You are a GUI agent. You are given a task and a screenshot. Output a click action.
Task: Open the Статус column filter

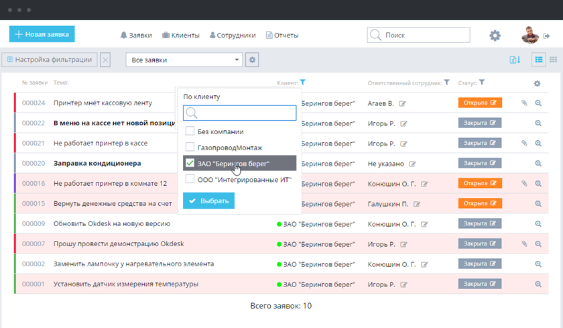(482, 83)
